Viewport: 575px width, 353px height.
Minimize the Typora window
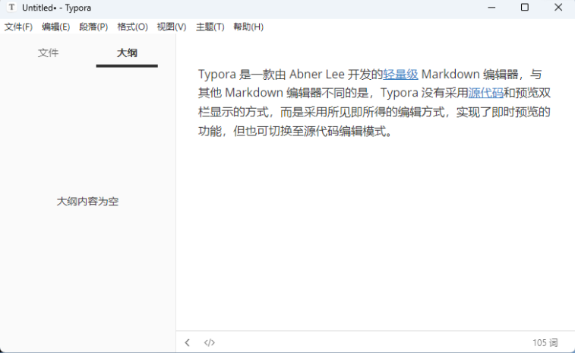pos(491,8)
